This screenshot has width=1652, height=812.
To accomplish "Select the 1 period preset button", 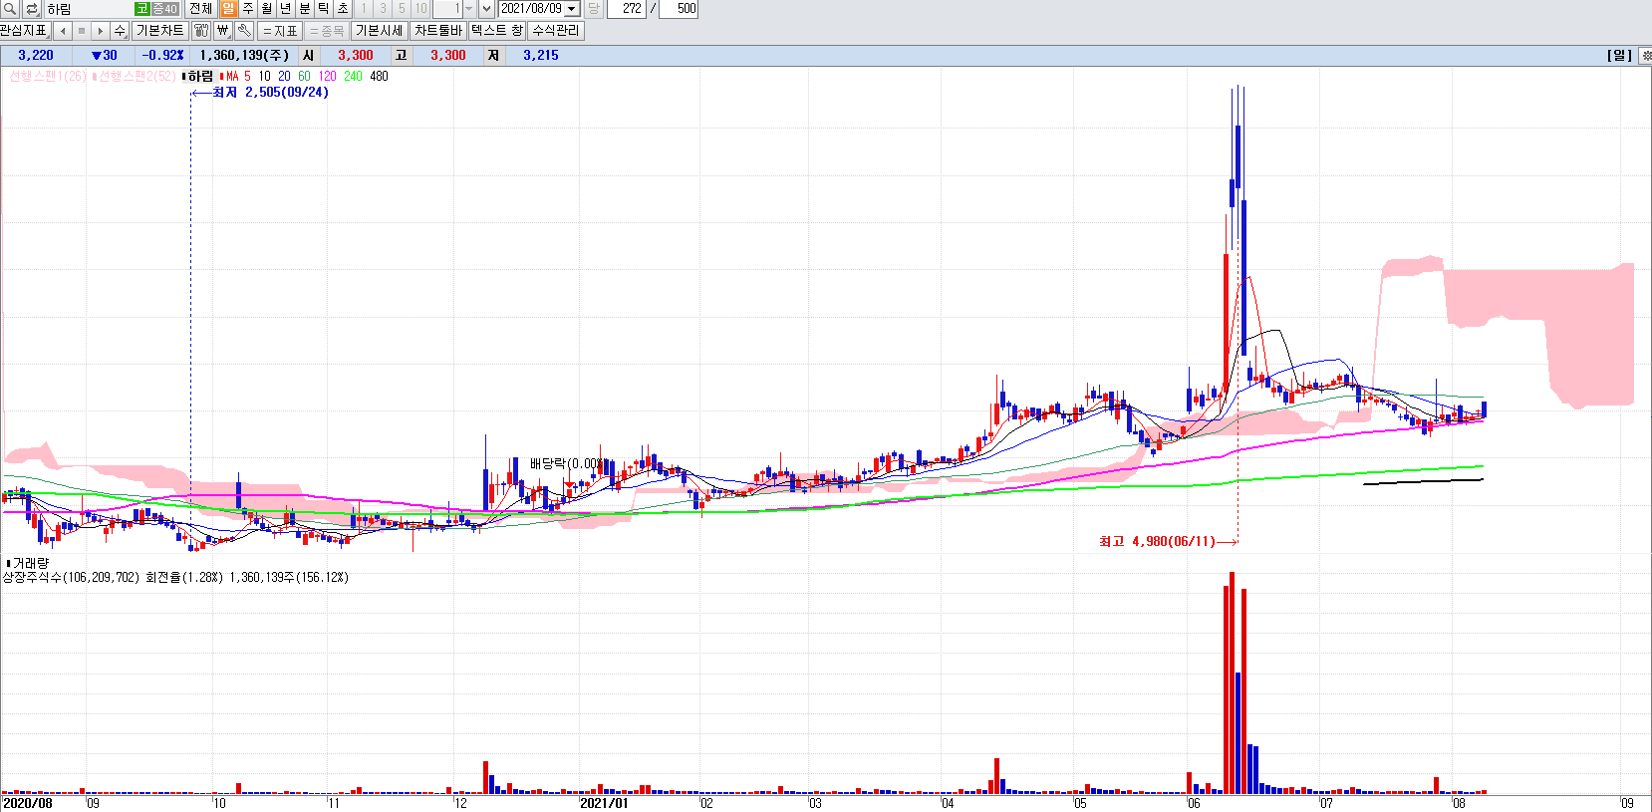I will [364, 9].
